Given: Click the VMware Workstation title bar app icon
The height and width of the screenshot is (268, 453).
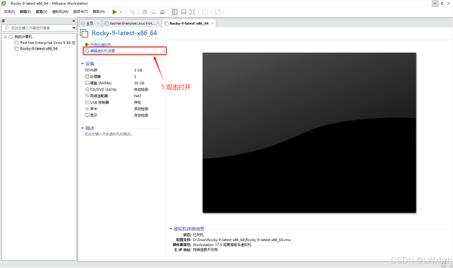Looking at the screenshot, I should [x=4, y=4].
